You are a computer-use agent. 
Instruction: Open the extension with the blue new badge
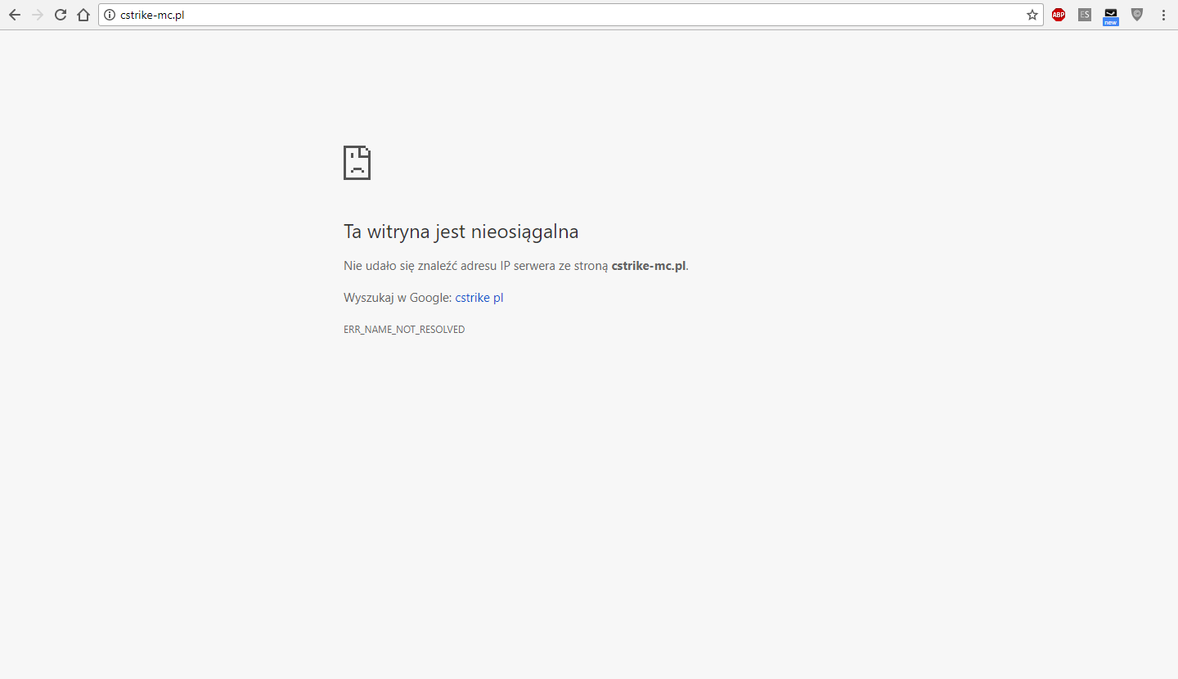tap(1110, 16)
